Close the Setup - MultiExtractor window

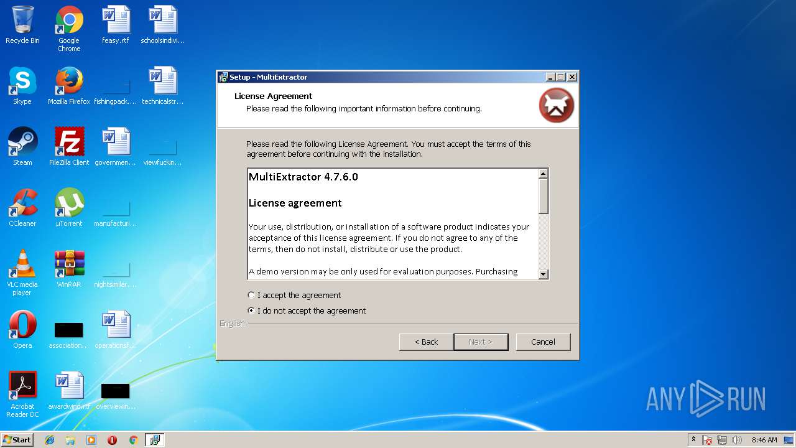tap(572, 77)
